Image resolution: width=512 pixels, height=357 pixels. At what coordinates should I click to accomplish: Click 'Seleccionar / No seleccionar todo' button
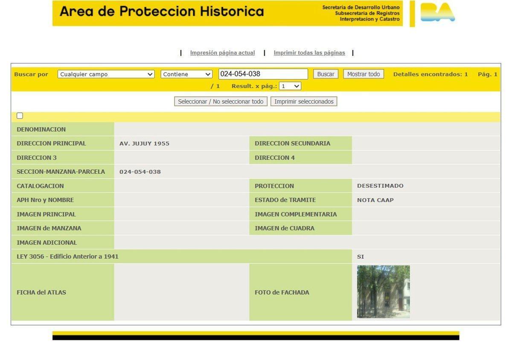[x=221, y=102]
